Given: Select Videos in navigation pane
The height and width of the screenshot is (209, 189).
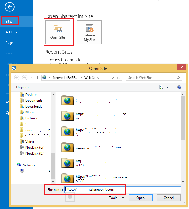Looking at the screenshot, I should [x=30, y=142].
